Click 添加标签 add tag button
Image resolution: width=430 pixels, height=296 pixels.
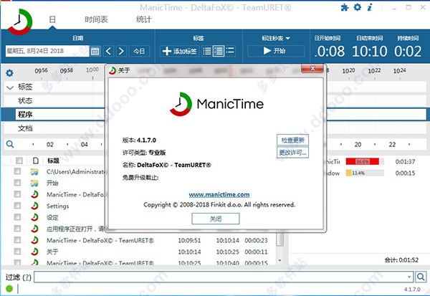(179, 51)
